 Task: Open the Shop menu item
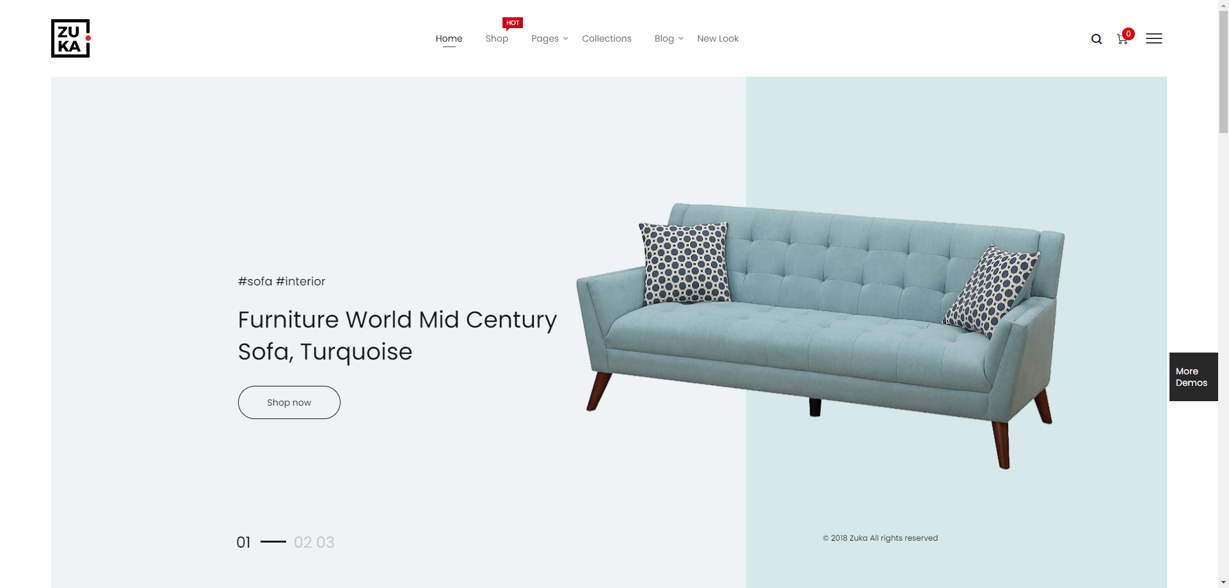pos(497,38)
